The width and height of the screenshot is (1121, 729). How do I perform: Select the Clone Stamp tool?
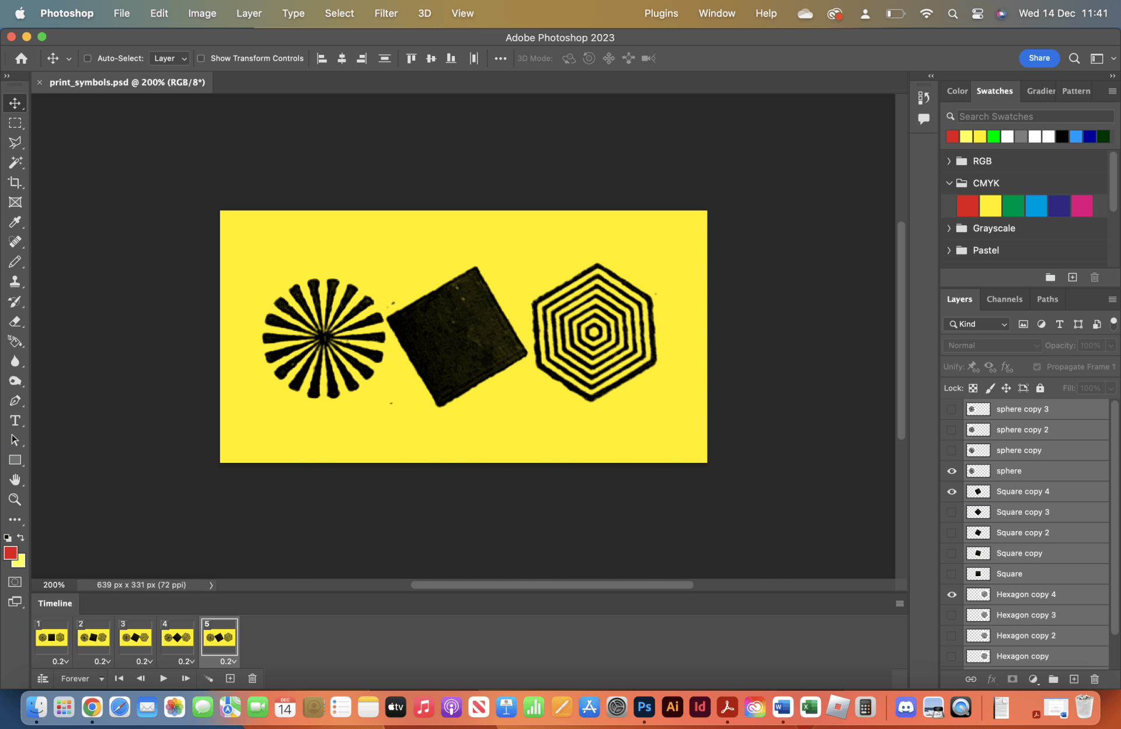[x=15, y=281]
